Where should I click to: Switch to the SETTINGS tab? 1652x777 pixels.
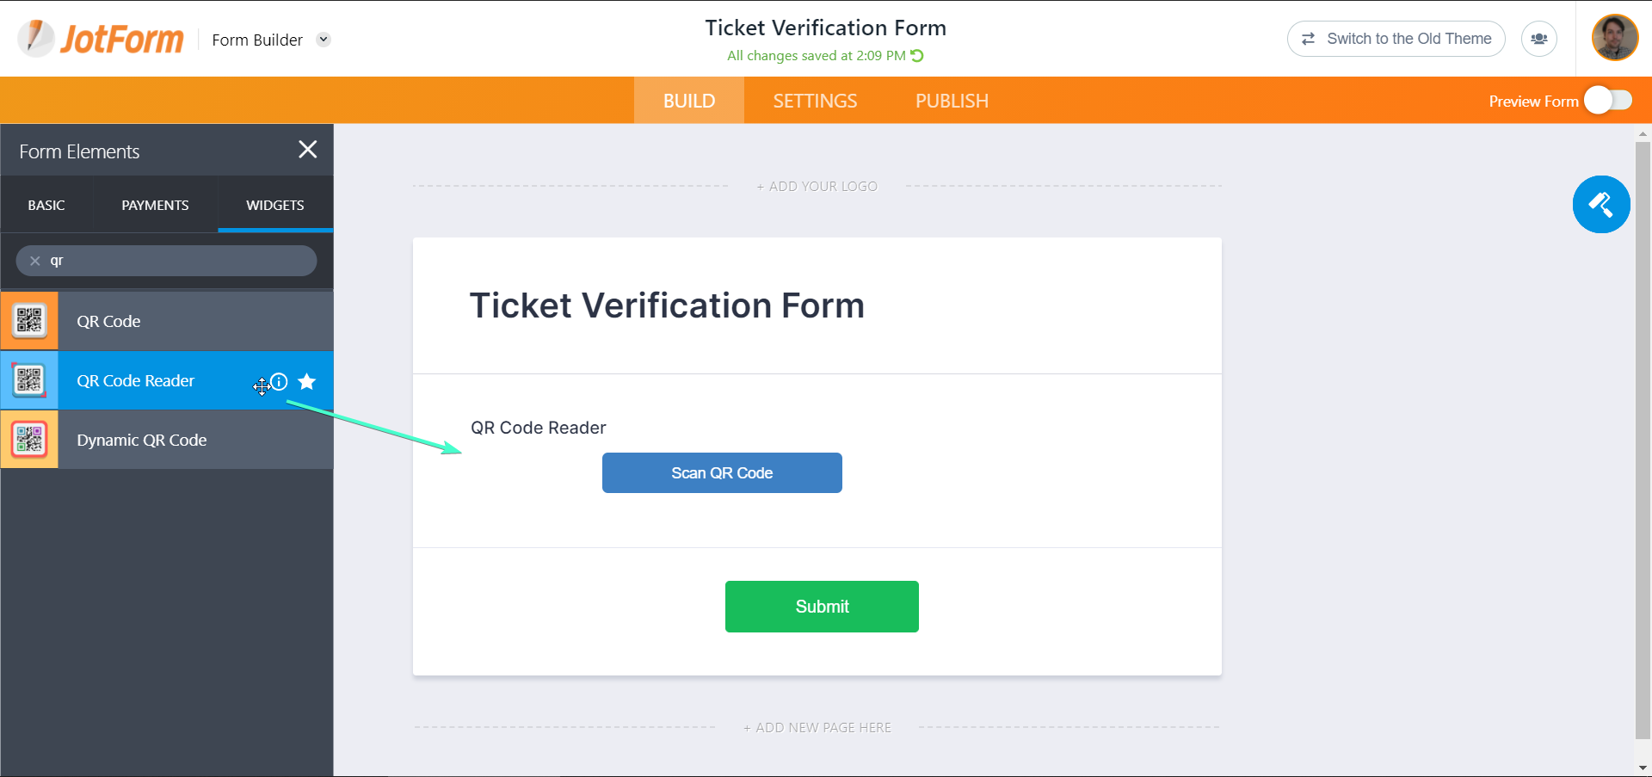(x=815, y=101)
